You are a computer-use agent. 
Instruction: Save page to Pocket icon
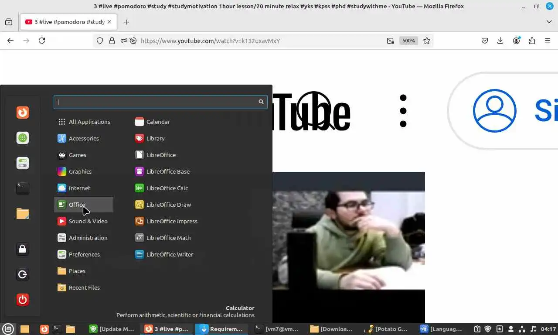coord(484,41)
